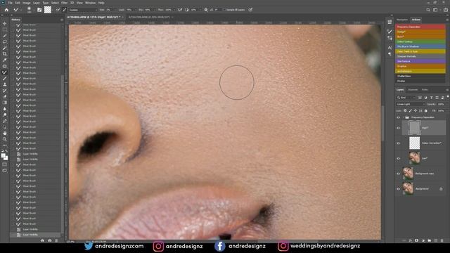This screenshot has height=253, width=450.
Task: Delete layer trash icon in Layers panel
Action: (442, 240)
